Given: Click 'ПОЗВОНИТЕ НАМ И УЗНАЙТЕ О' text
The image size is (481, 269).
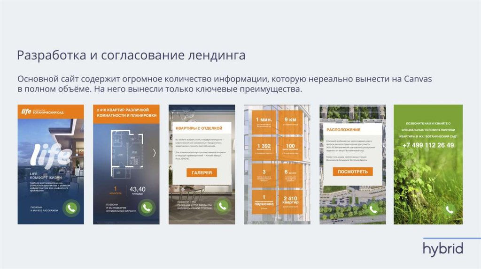Looking at the screenshot, I should 428,123.
